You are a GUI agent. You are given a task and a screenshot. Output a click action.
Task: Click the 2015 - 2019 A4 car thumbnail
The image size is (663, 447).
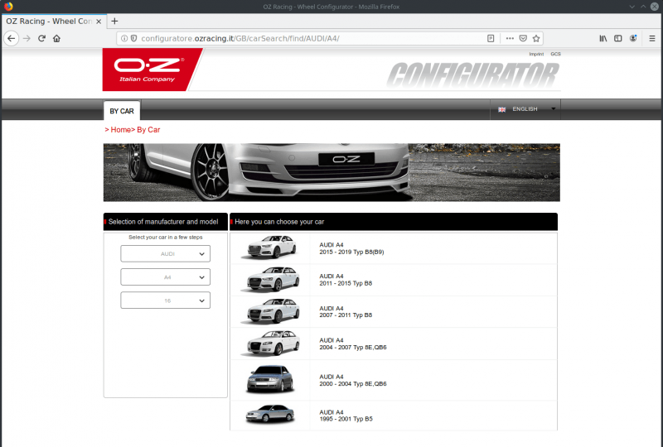[x=271, y=248]
